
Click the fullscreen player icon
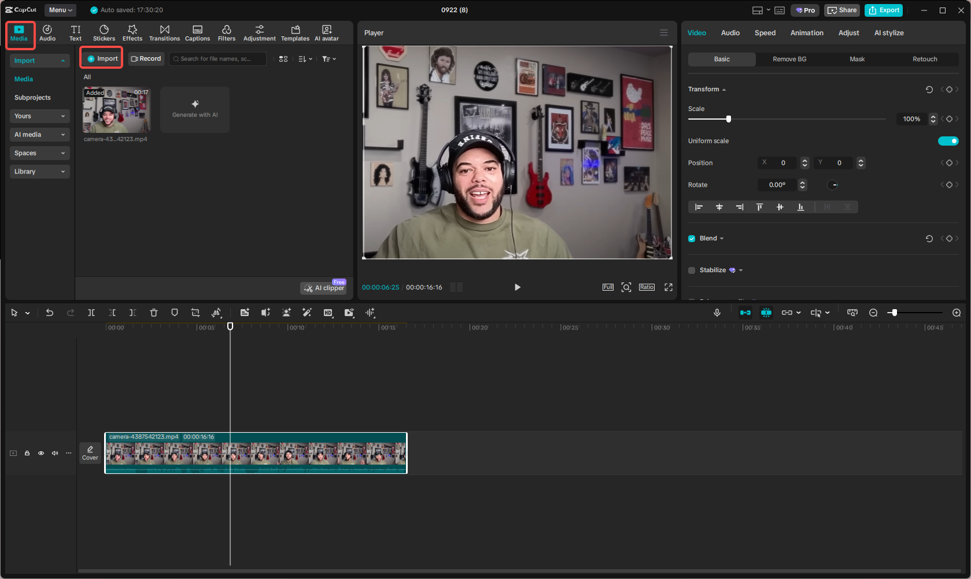pyautogui.click(x=669, y=287)
